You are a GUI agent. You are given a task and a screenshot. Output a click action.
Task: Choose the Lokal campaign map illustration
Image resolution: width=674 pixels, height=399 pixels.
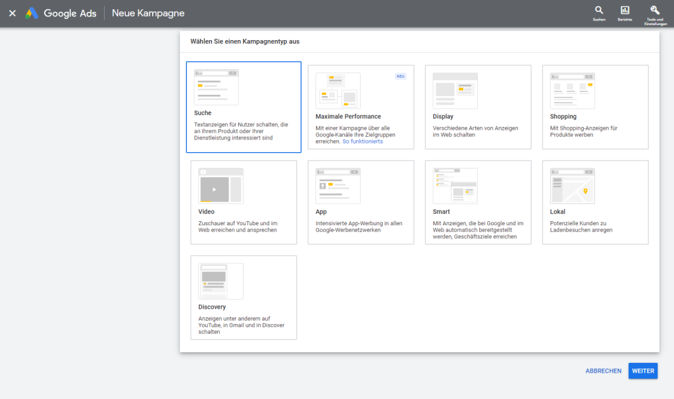click(572, 186)
